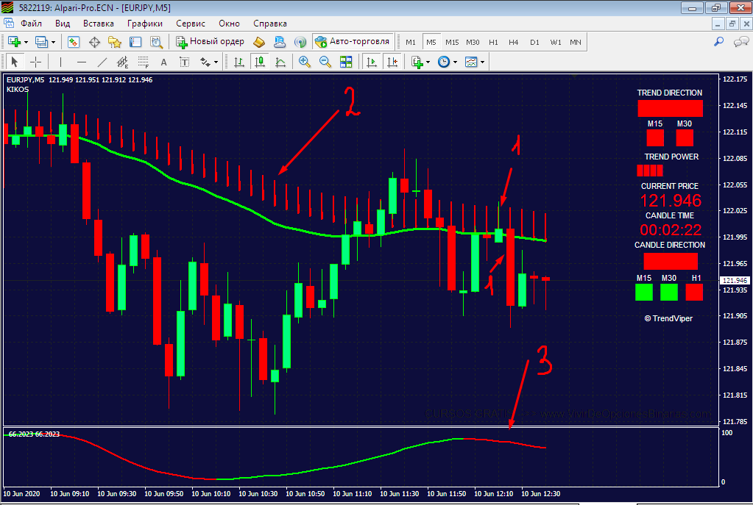Switch chart to M15 timeframe
Image resolution: width=753 pixels, height=505 pixels.
(452, 42)
